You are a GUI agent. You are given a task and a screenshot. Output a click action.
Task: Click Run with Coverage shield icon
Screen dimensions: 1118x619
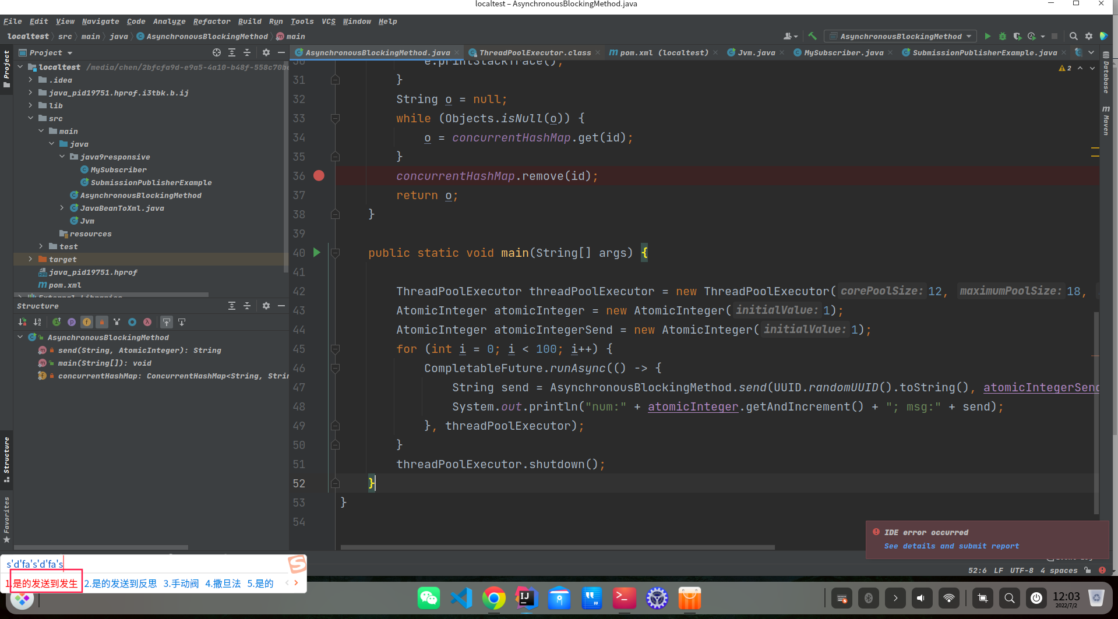click(1017, 36)
